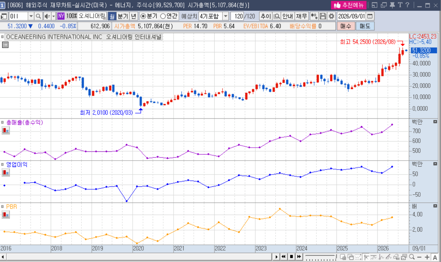
Task: Click the stock search magnifier icon
Action: pyautogui.click(x=38, y=16)
